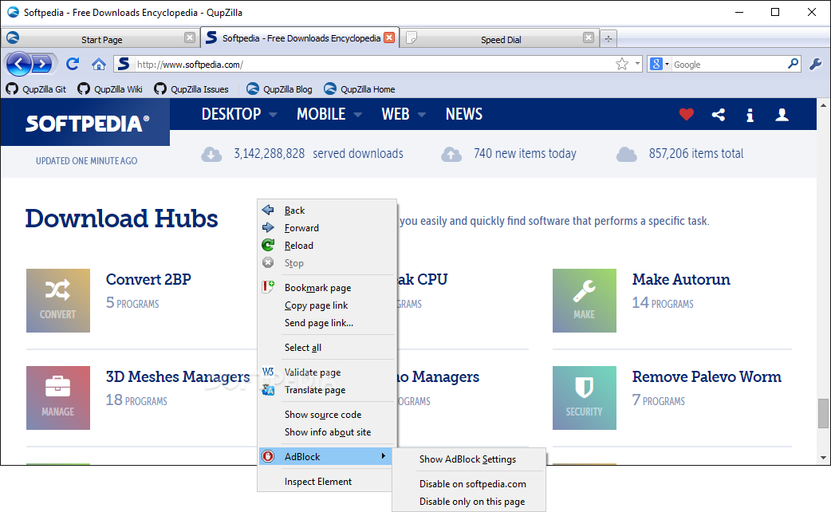
Task: Open QupZilla Git bookmark
Action: click(x=36, y=89)
